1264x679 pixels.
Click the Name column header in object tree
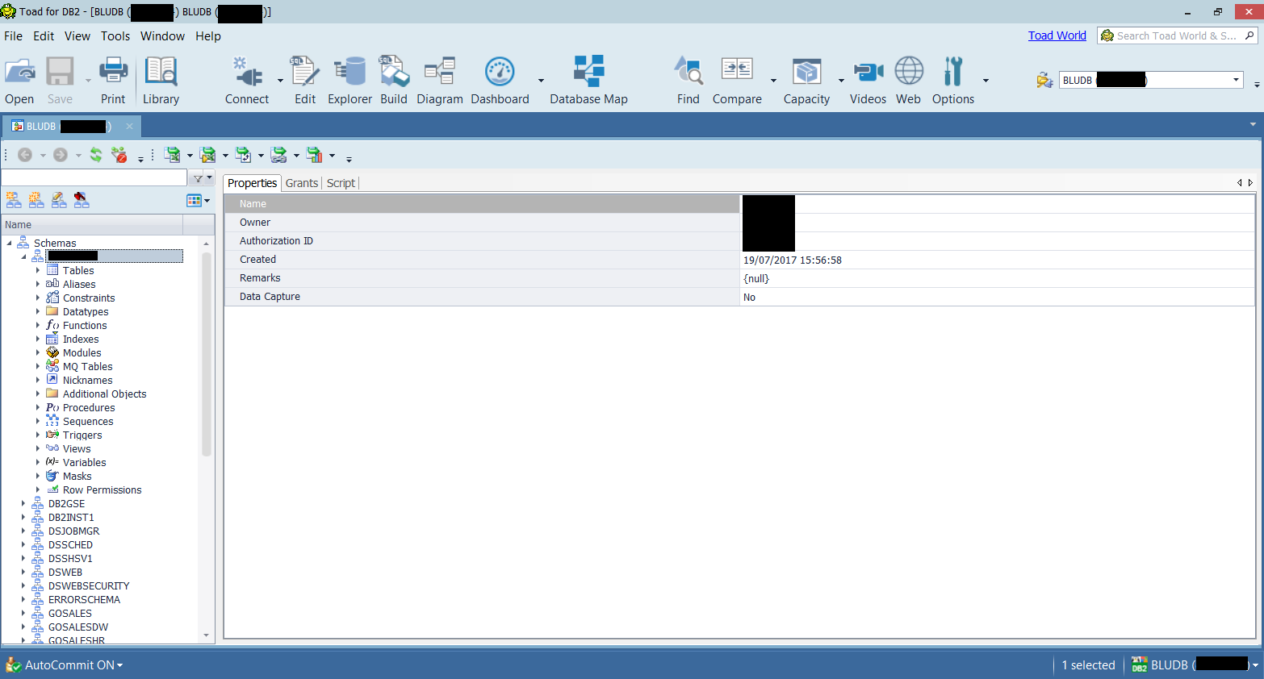coord(92,225)
